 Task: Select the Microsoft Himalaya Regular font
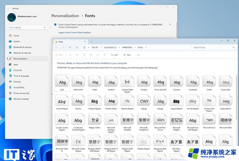[111, 123]
